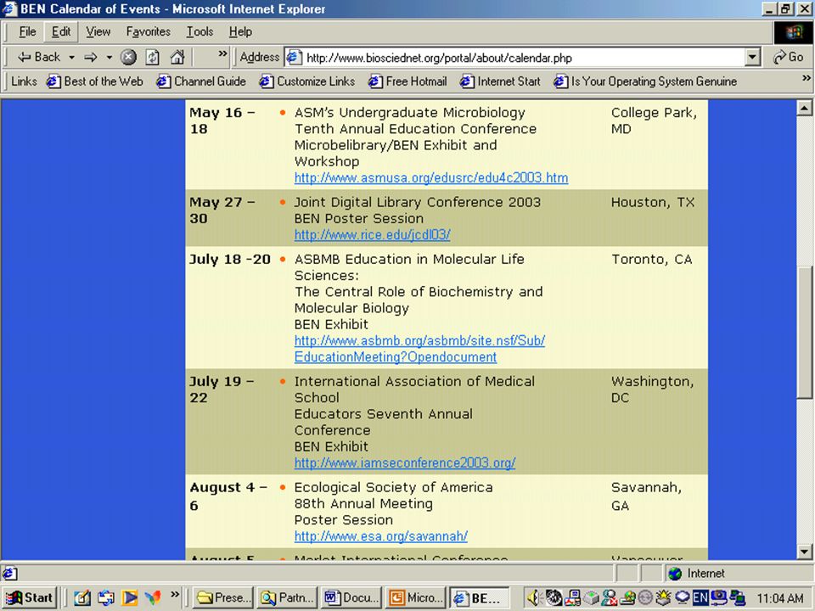Switch to the Prese... folder taskbar button
Viewport: 815px width, 611px height.
(223, 598)
